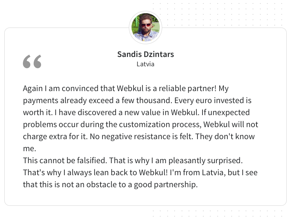Click "This cannot be falsified" sentence

click(x=65, y=160)
